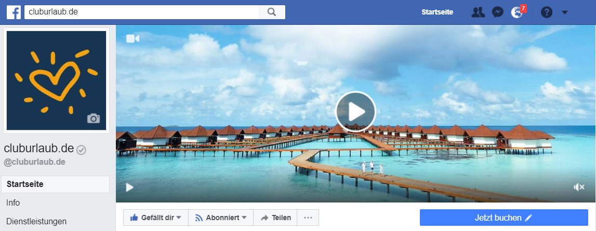
Task: Select 'Info' in the left sidebar
Action: (14, 203)
